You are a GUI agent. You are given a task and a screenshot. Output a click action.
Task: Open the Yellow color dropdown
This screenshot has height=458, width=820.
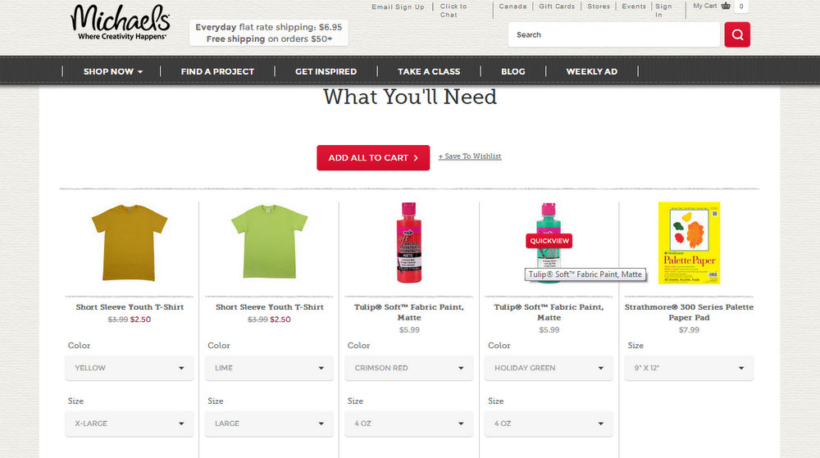point(130,368)
